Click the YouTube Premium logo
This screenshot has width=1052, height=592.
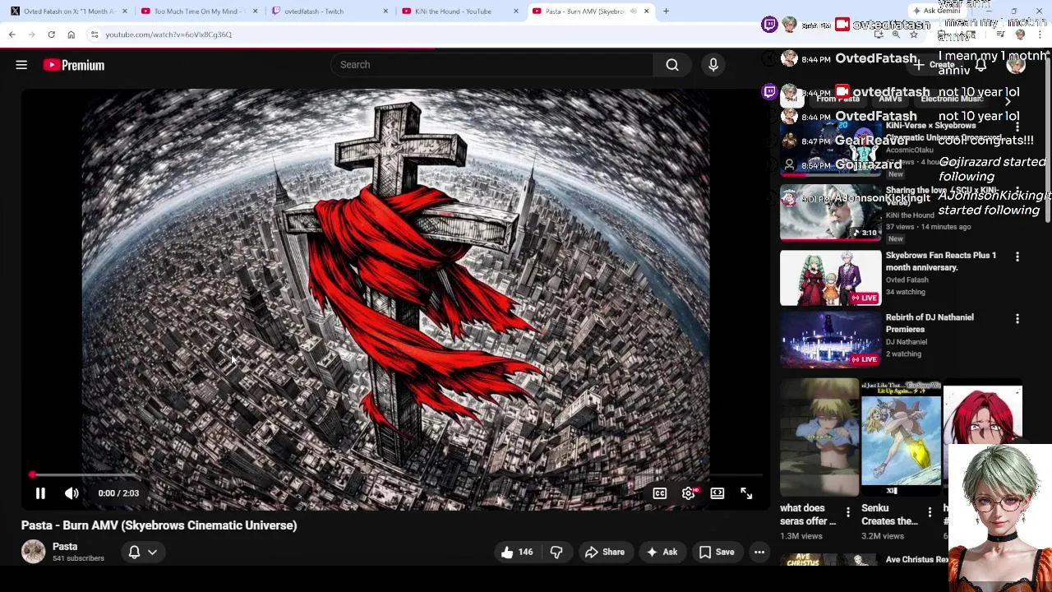[x=74, y=65]
